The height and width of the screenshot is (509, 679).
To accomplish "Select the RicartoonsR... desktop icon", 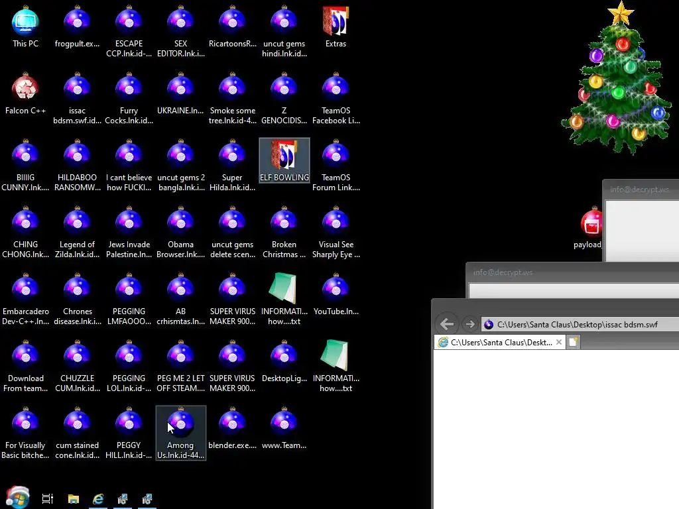I will [x=232, y=27].
